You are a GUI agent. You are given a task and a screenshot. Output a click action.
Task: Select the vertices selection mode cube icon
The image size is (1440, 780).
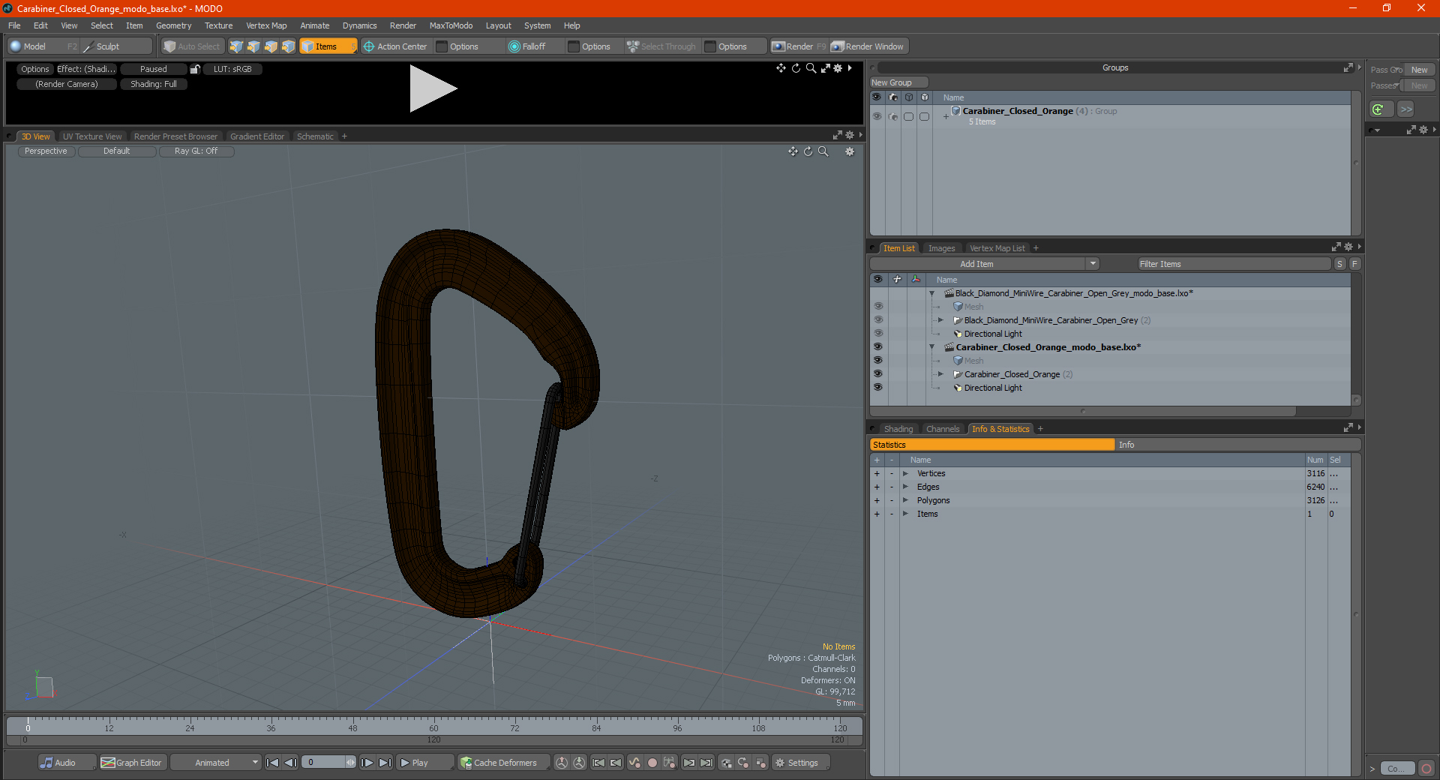pos(236,46)
